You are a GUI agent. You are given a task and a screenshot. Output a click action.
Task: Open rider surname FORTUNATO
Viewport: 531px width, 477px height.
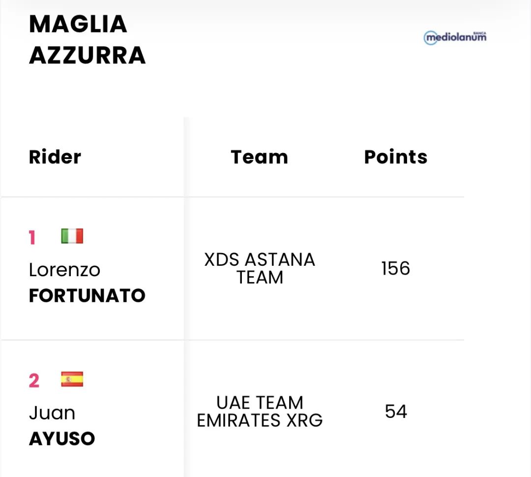[x=87, y=295]
